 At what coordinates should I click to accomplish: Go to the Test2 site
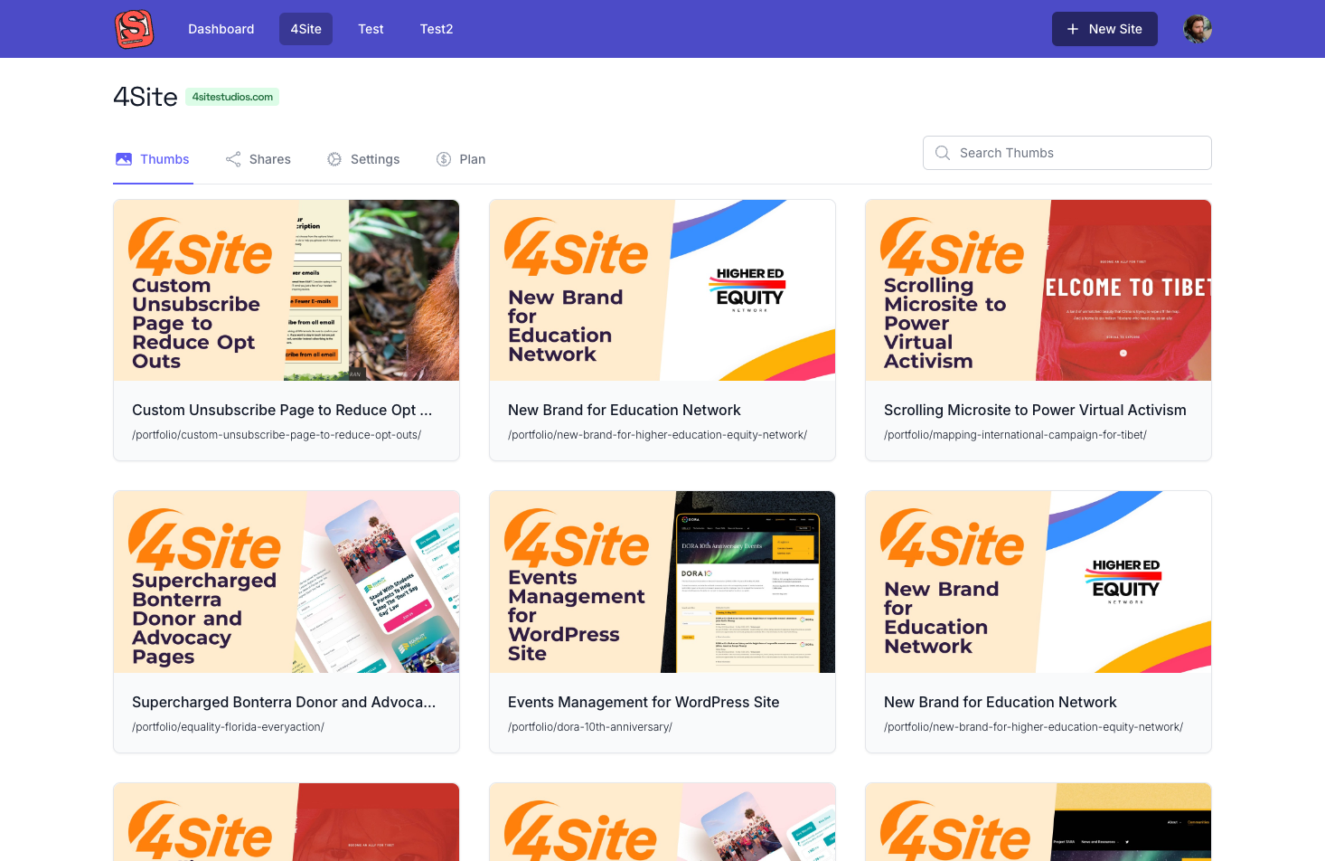tap(437, 29)
